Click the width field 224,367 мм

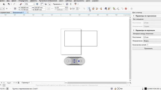pyautogui.click(x=40, y=8)
